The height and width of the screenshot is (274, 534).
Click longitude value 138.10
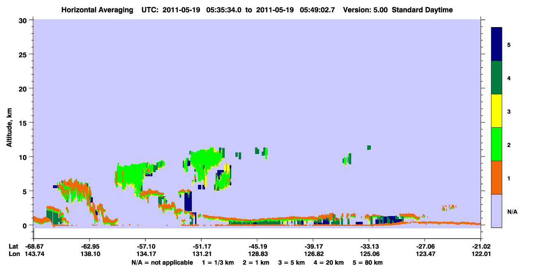coord(90,254)
